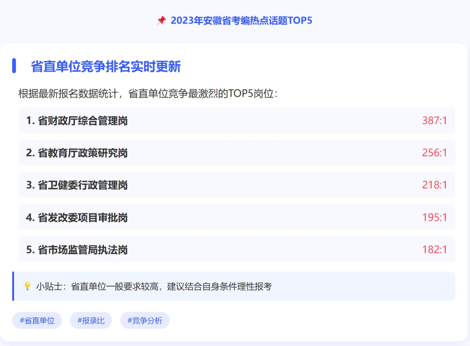
Task: Select the 省市场监管局执法岗 row
Action: pyautogui.click(x=237, y=250)
